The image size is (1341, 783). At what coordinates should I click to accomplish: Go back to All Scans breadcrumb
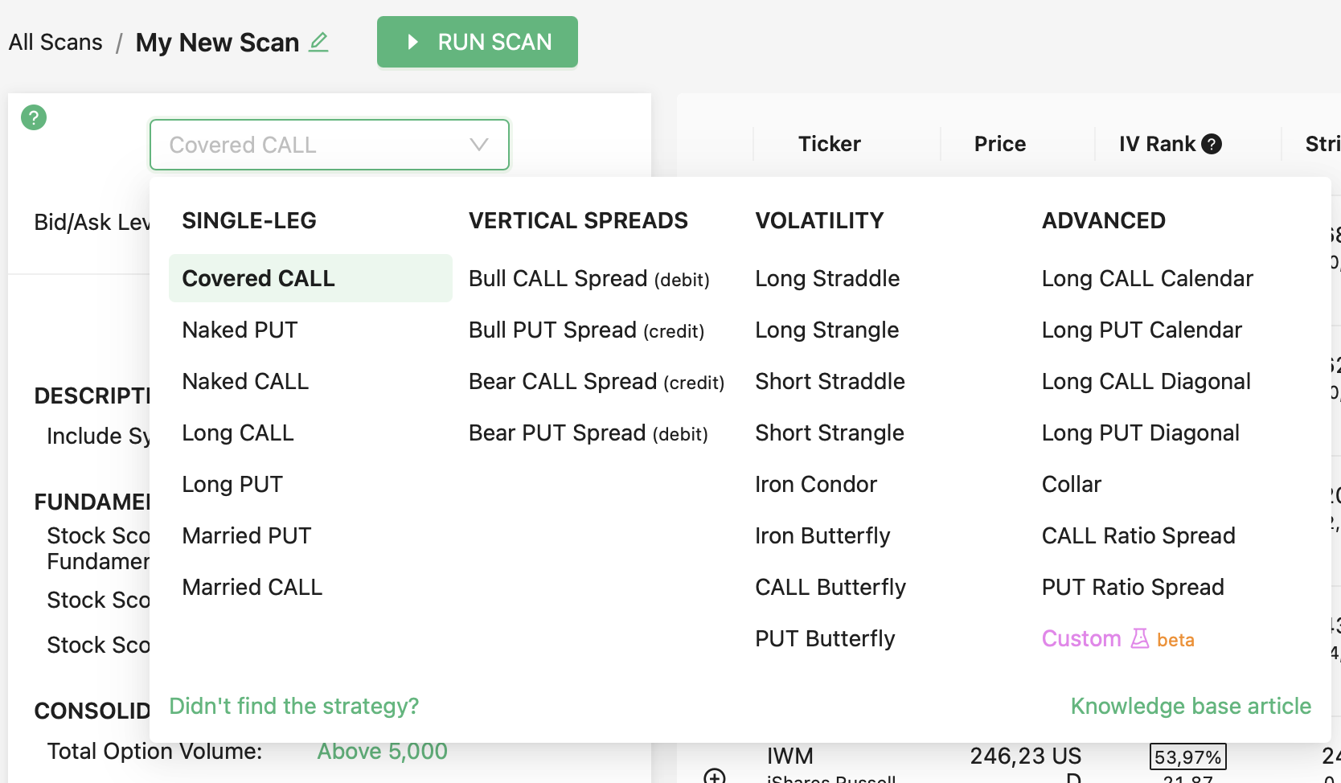coord(55,42)
